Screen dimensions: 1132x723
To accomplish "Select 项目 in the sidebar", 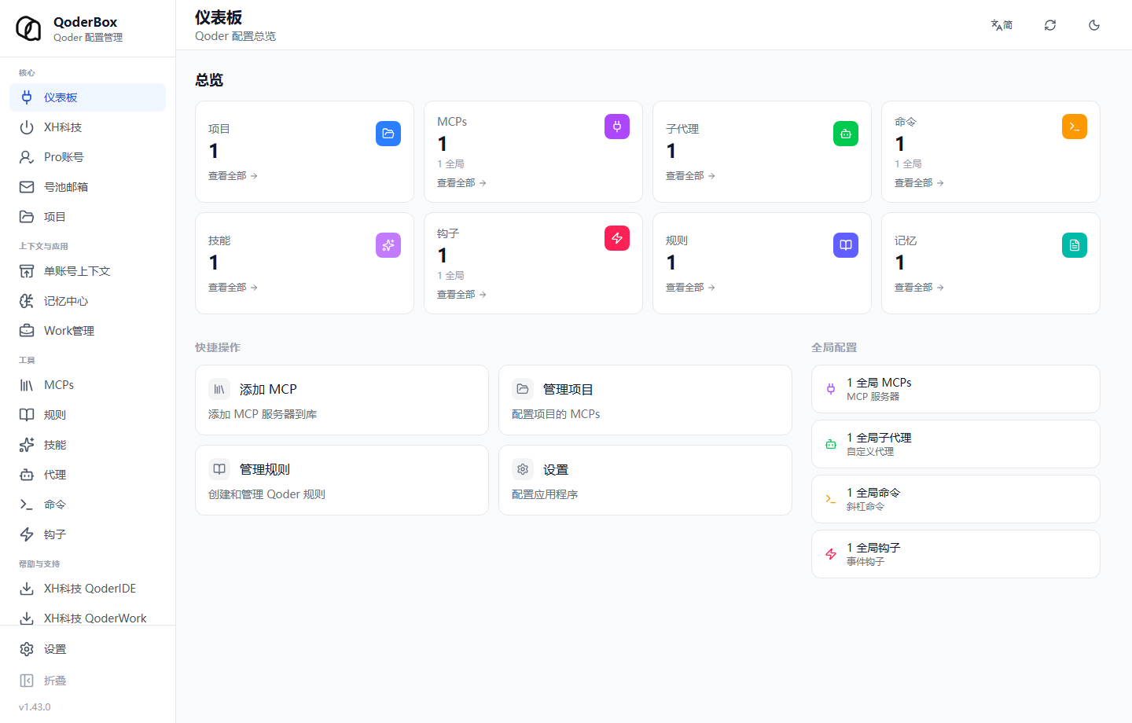I will pos(87,217).
